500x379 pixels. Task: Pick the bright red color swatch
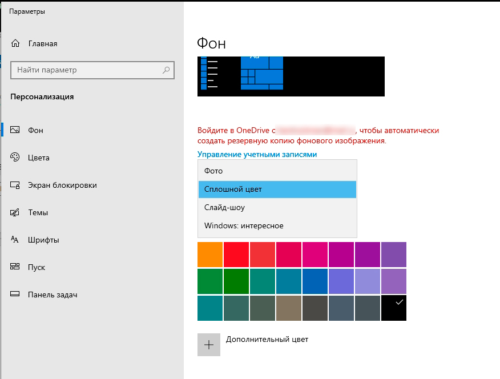point(236,255)
